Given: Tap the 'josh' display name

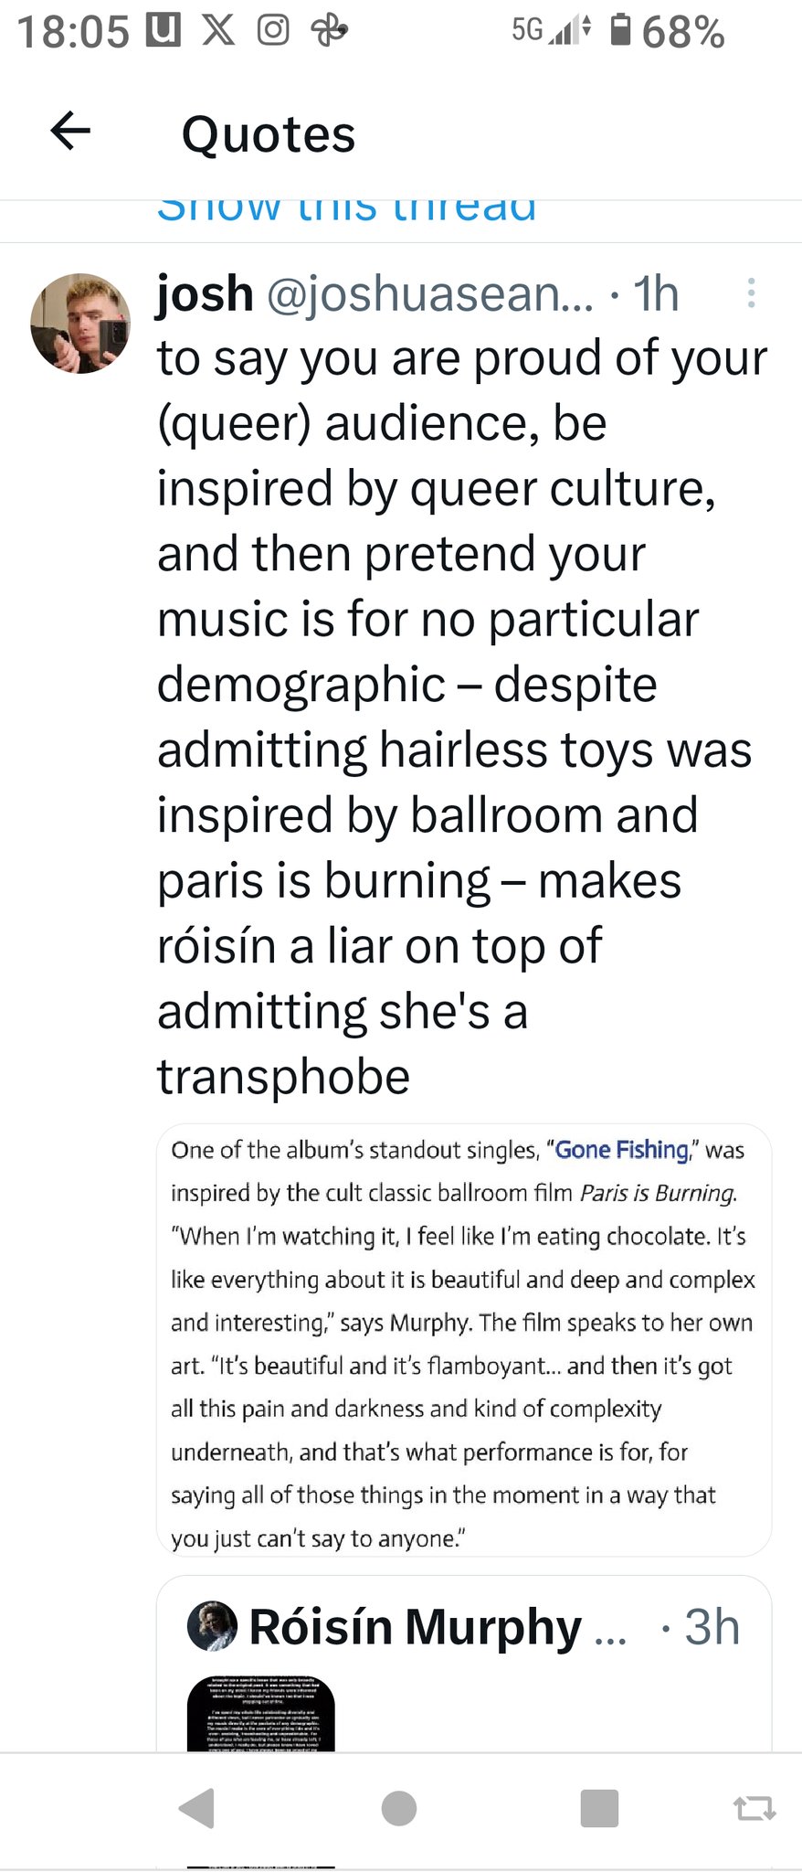Looking at the screenshot, I should pyautogui.click(x=205, y=294).
